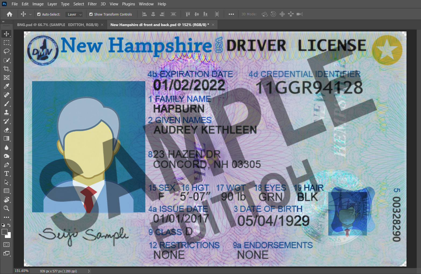421x274 pixels.
Task: Click the 3D camera zoom mode icon
Action: (x=300, y=14)
